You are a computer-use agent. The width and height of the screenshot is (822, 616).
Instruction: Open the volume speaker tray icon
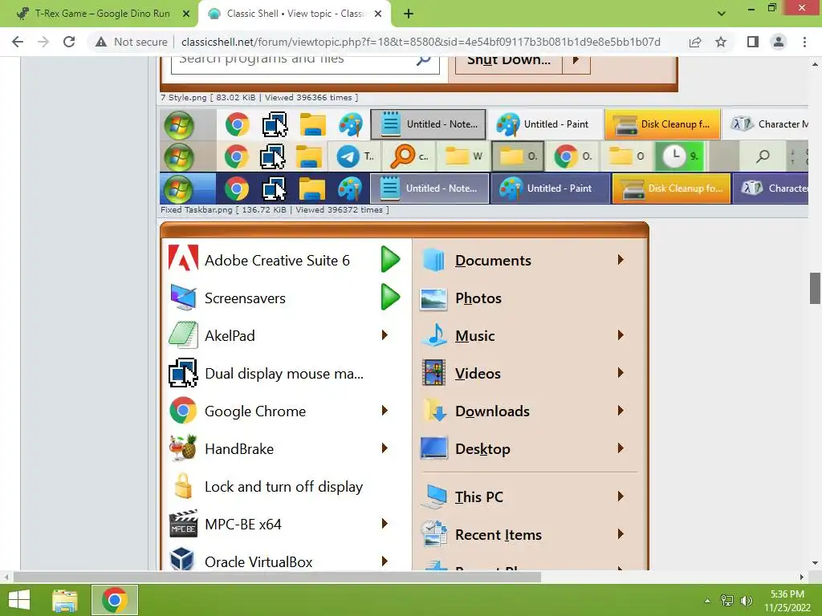pos(747,600)
